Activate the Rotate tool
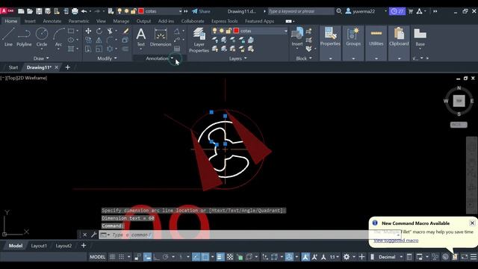The width and height of the screenshot is (478, 269). [x=99, y=31]
